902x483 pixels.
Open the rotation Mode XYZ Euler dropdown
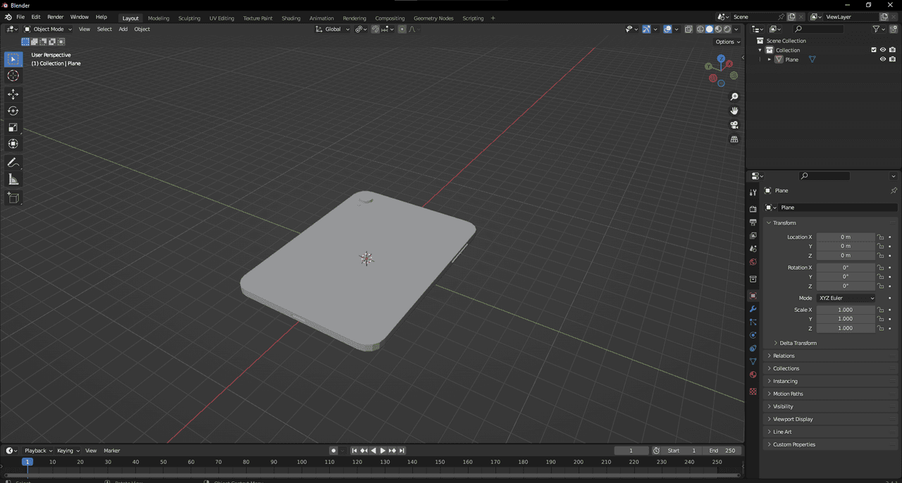846,298
